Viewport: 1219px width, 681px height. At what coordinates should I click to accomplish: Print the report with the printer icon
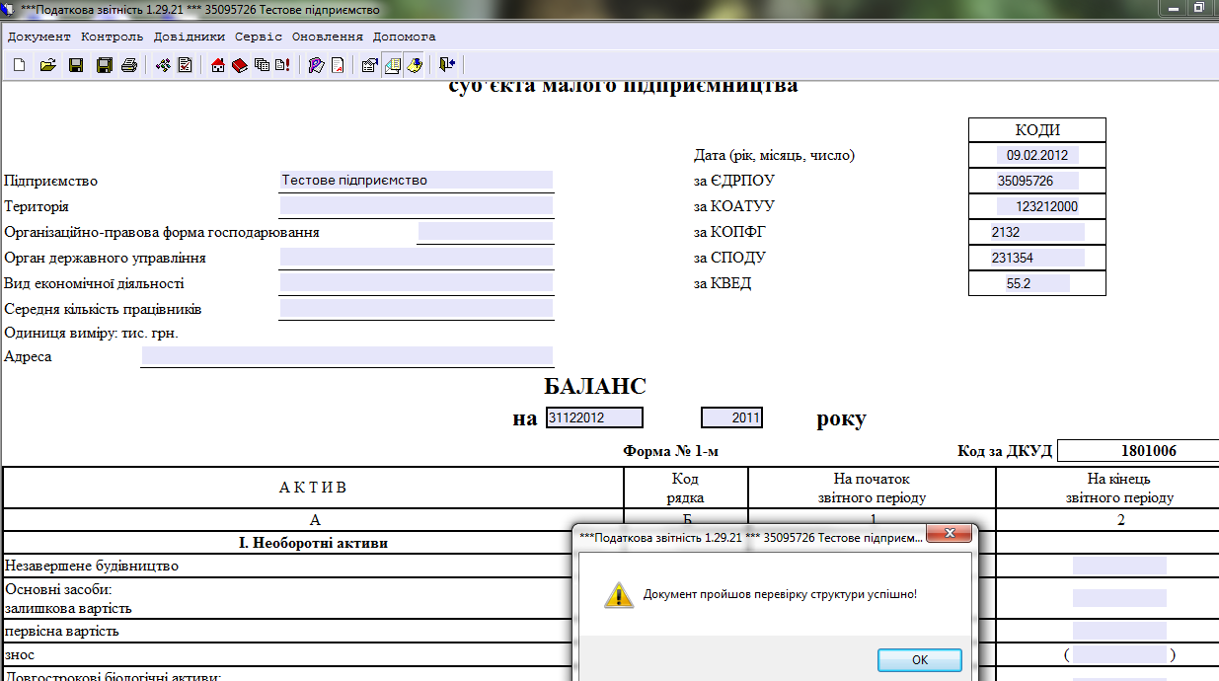pyautogui.click(x=128, y=65)
